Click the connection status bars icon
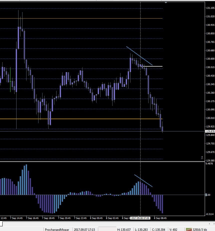The height and width of the screenshot is (231, 215). click(x=189, y=229)
